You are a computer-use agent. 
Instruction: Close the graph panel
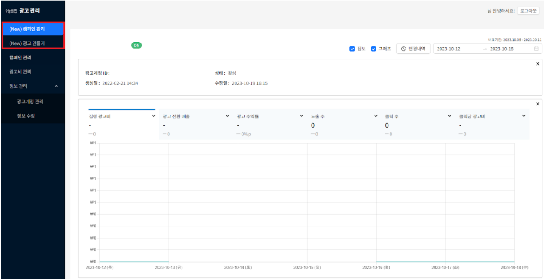coord(537,104)
